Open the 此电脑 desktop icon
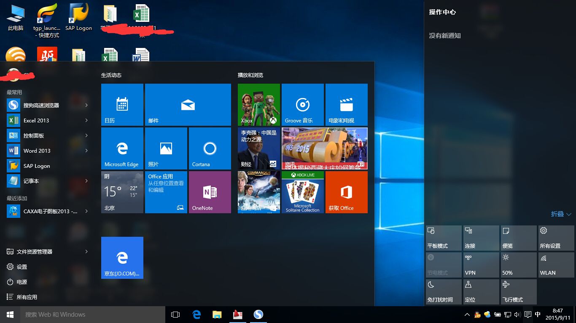The width and height of the screenshot is (576, 323). click(x=16, y=18)
